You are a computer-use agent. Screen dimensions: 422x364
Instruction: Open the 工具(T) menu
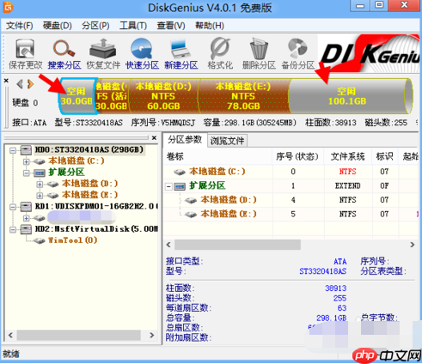tap(133, 26)
